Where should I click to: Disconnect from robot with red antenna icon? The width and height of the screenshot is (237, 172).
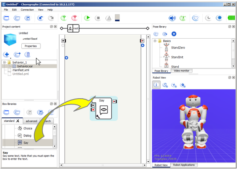coord(75,18)
